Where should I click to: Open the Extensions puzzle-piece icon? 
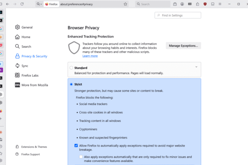point(198,4)
